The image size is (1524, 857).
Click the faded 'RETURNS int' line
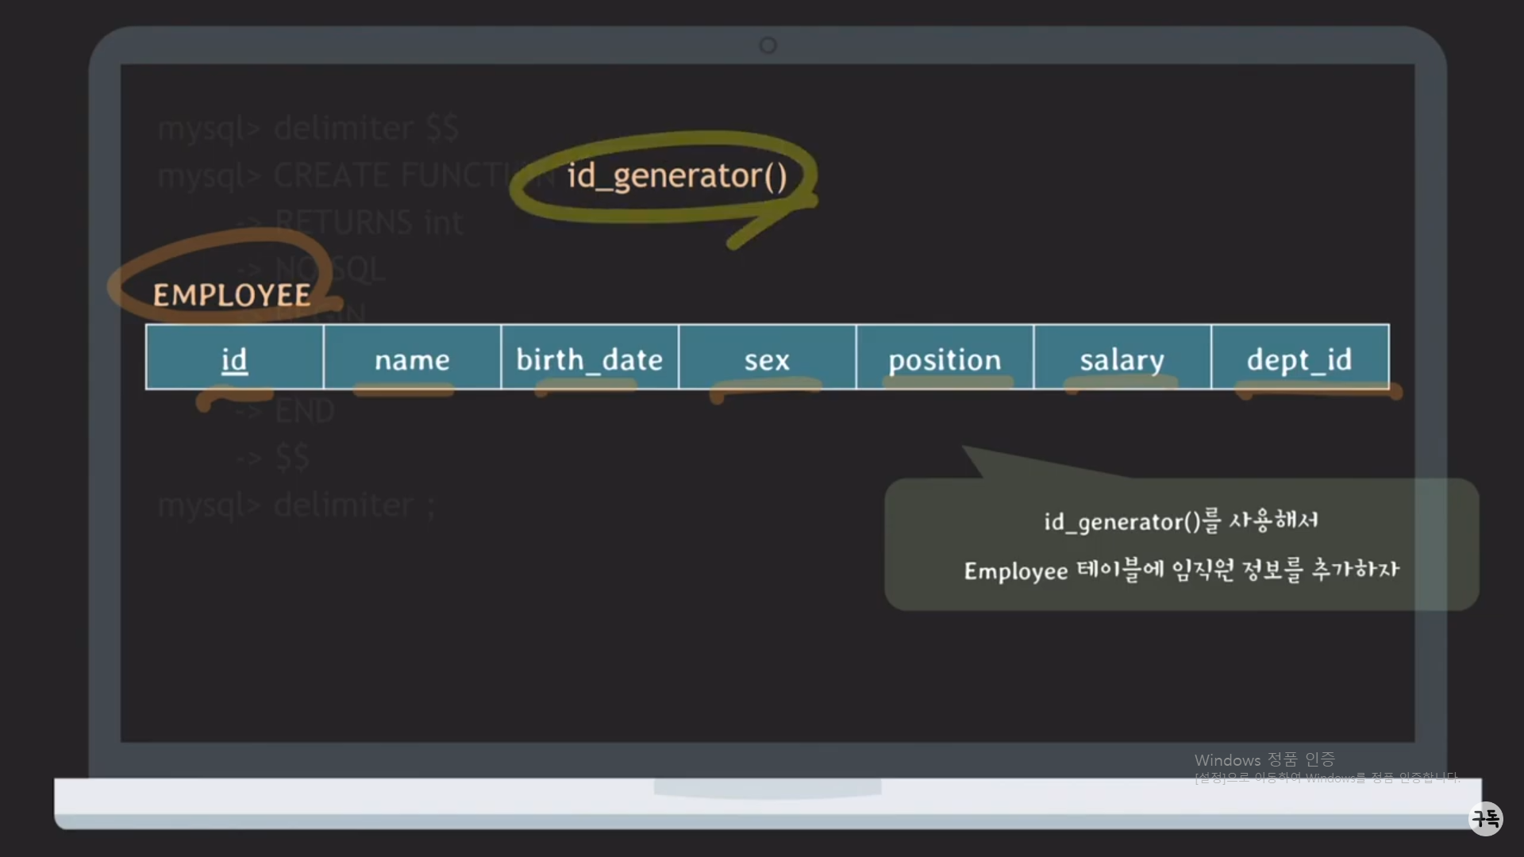368,222
